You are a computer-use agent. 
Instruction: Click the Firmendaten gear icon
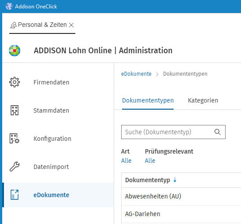tap(15, 82)
